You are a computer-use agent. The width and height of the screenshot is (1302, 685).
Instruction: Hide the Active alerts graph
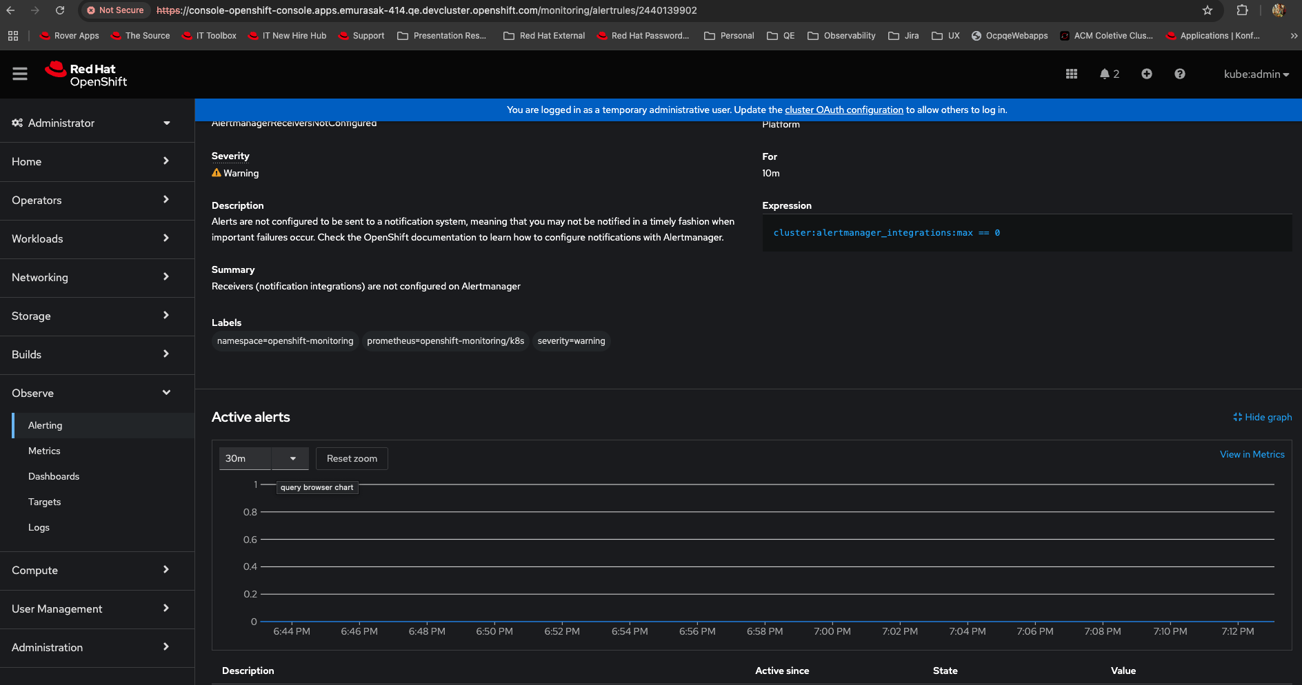coord(1263,417)
